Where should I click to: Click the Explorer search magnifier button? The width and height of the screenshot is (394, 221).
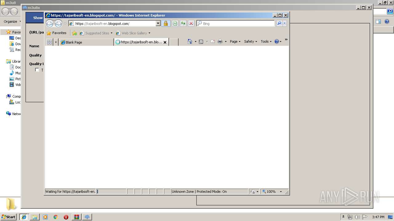pyautogui.click(x=390, y=12)
